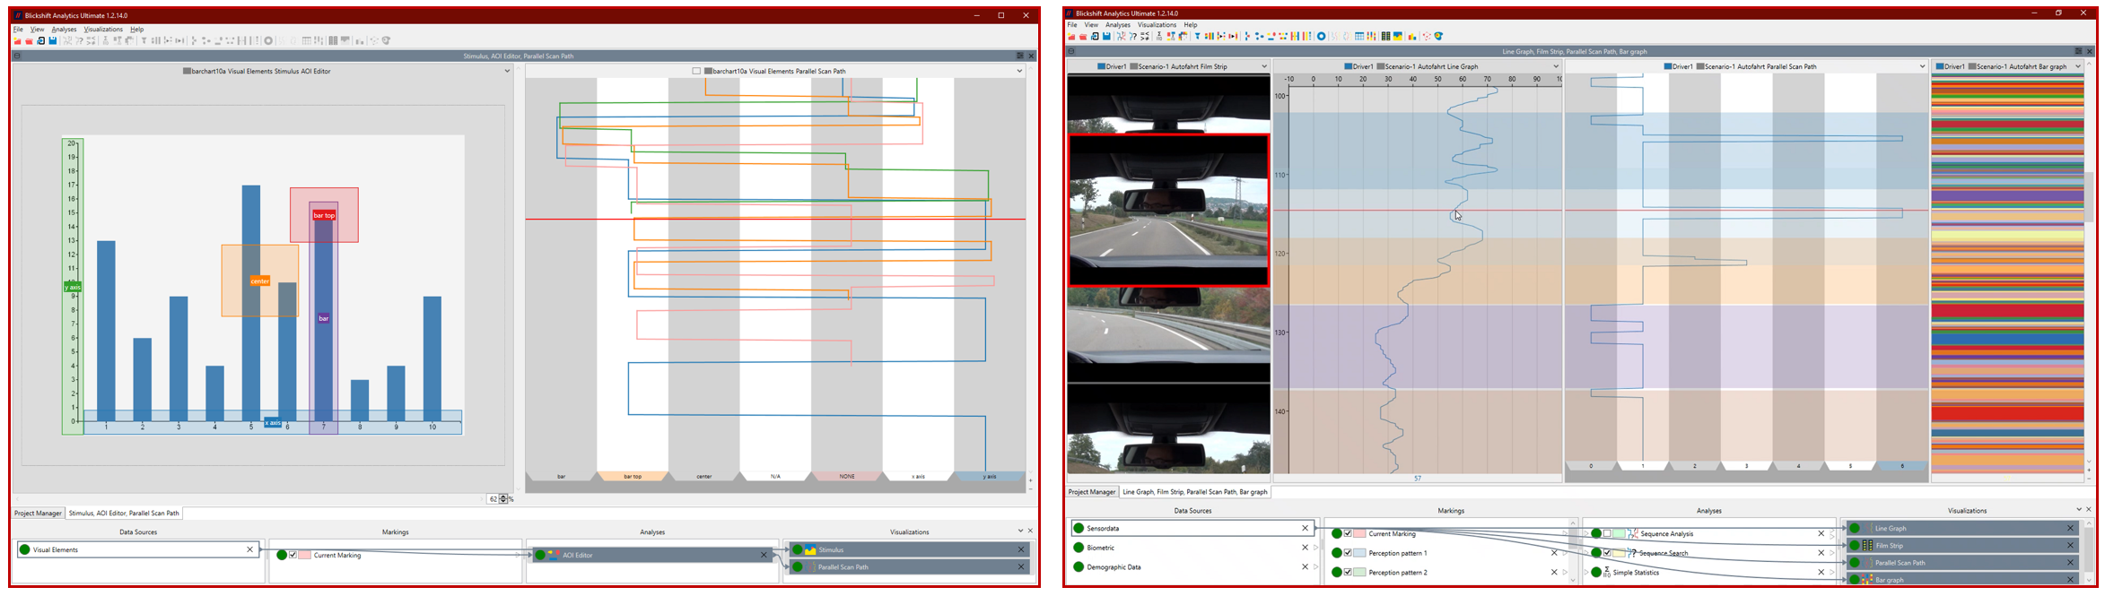Screen dimensions: 2105x596
Task: Open the Autofahrt Bar graph header dropdown
Action: pos(2078,66)
